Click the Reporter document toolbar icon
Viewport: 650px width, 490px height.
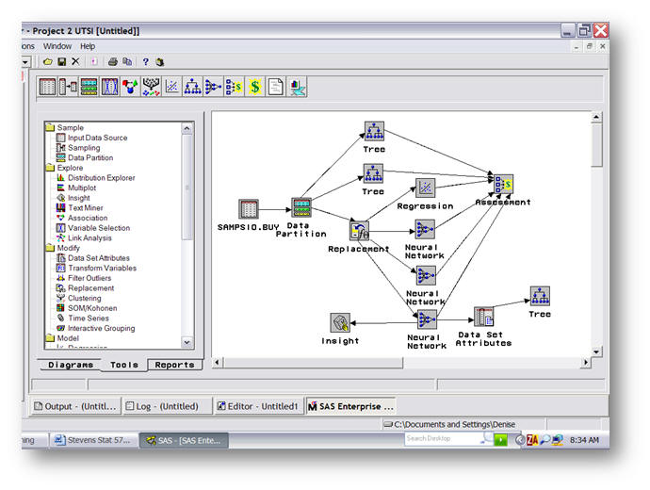point(275,87)
